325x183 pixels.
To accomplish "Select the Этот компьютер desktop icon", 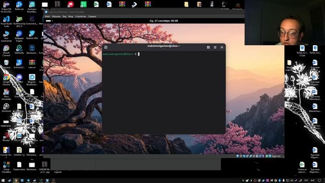I will point(6,36).
